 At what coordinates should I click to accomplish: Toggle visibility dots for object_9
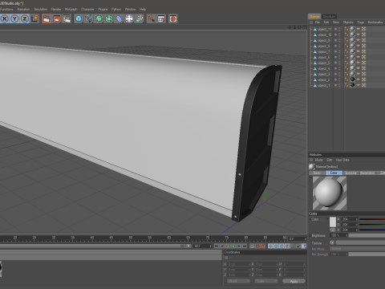tap(339, 40)
